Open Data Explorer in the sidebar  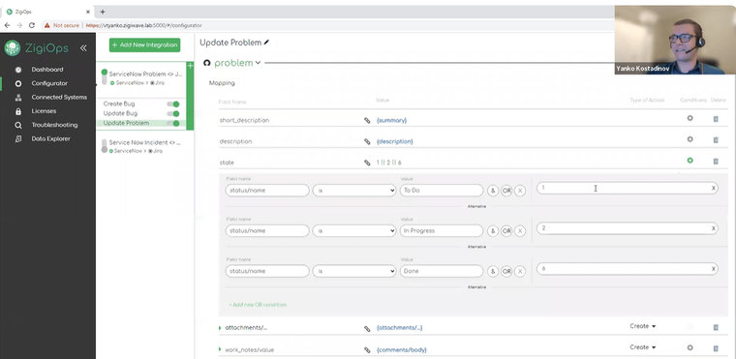[50, 139]
